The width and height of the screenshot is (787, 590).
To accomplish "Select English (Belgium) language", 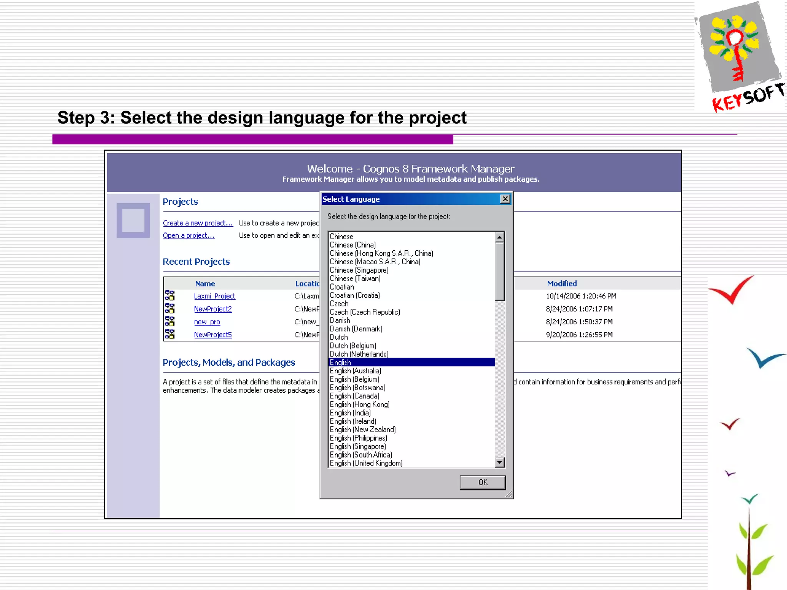I will pyautogui.click(x=412, y=380).
